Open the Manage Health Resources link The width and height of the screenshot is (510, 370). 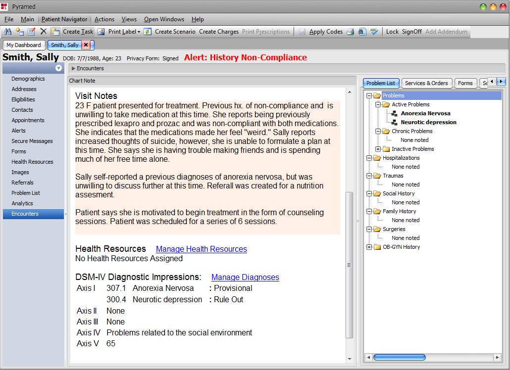tap(202, 249)
